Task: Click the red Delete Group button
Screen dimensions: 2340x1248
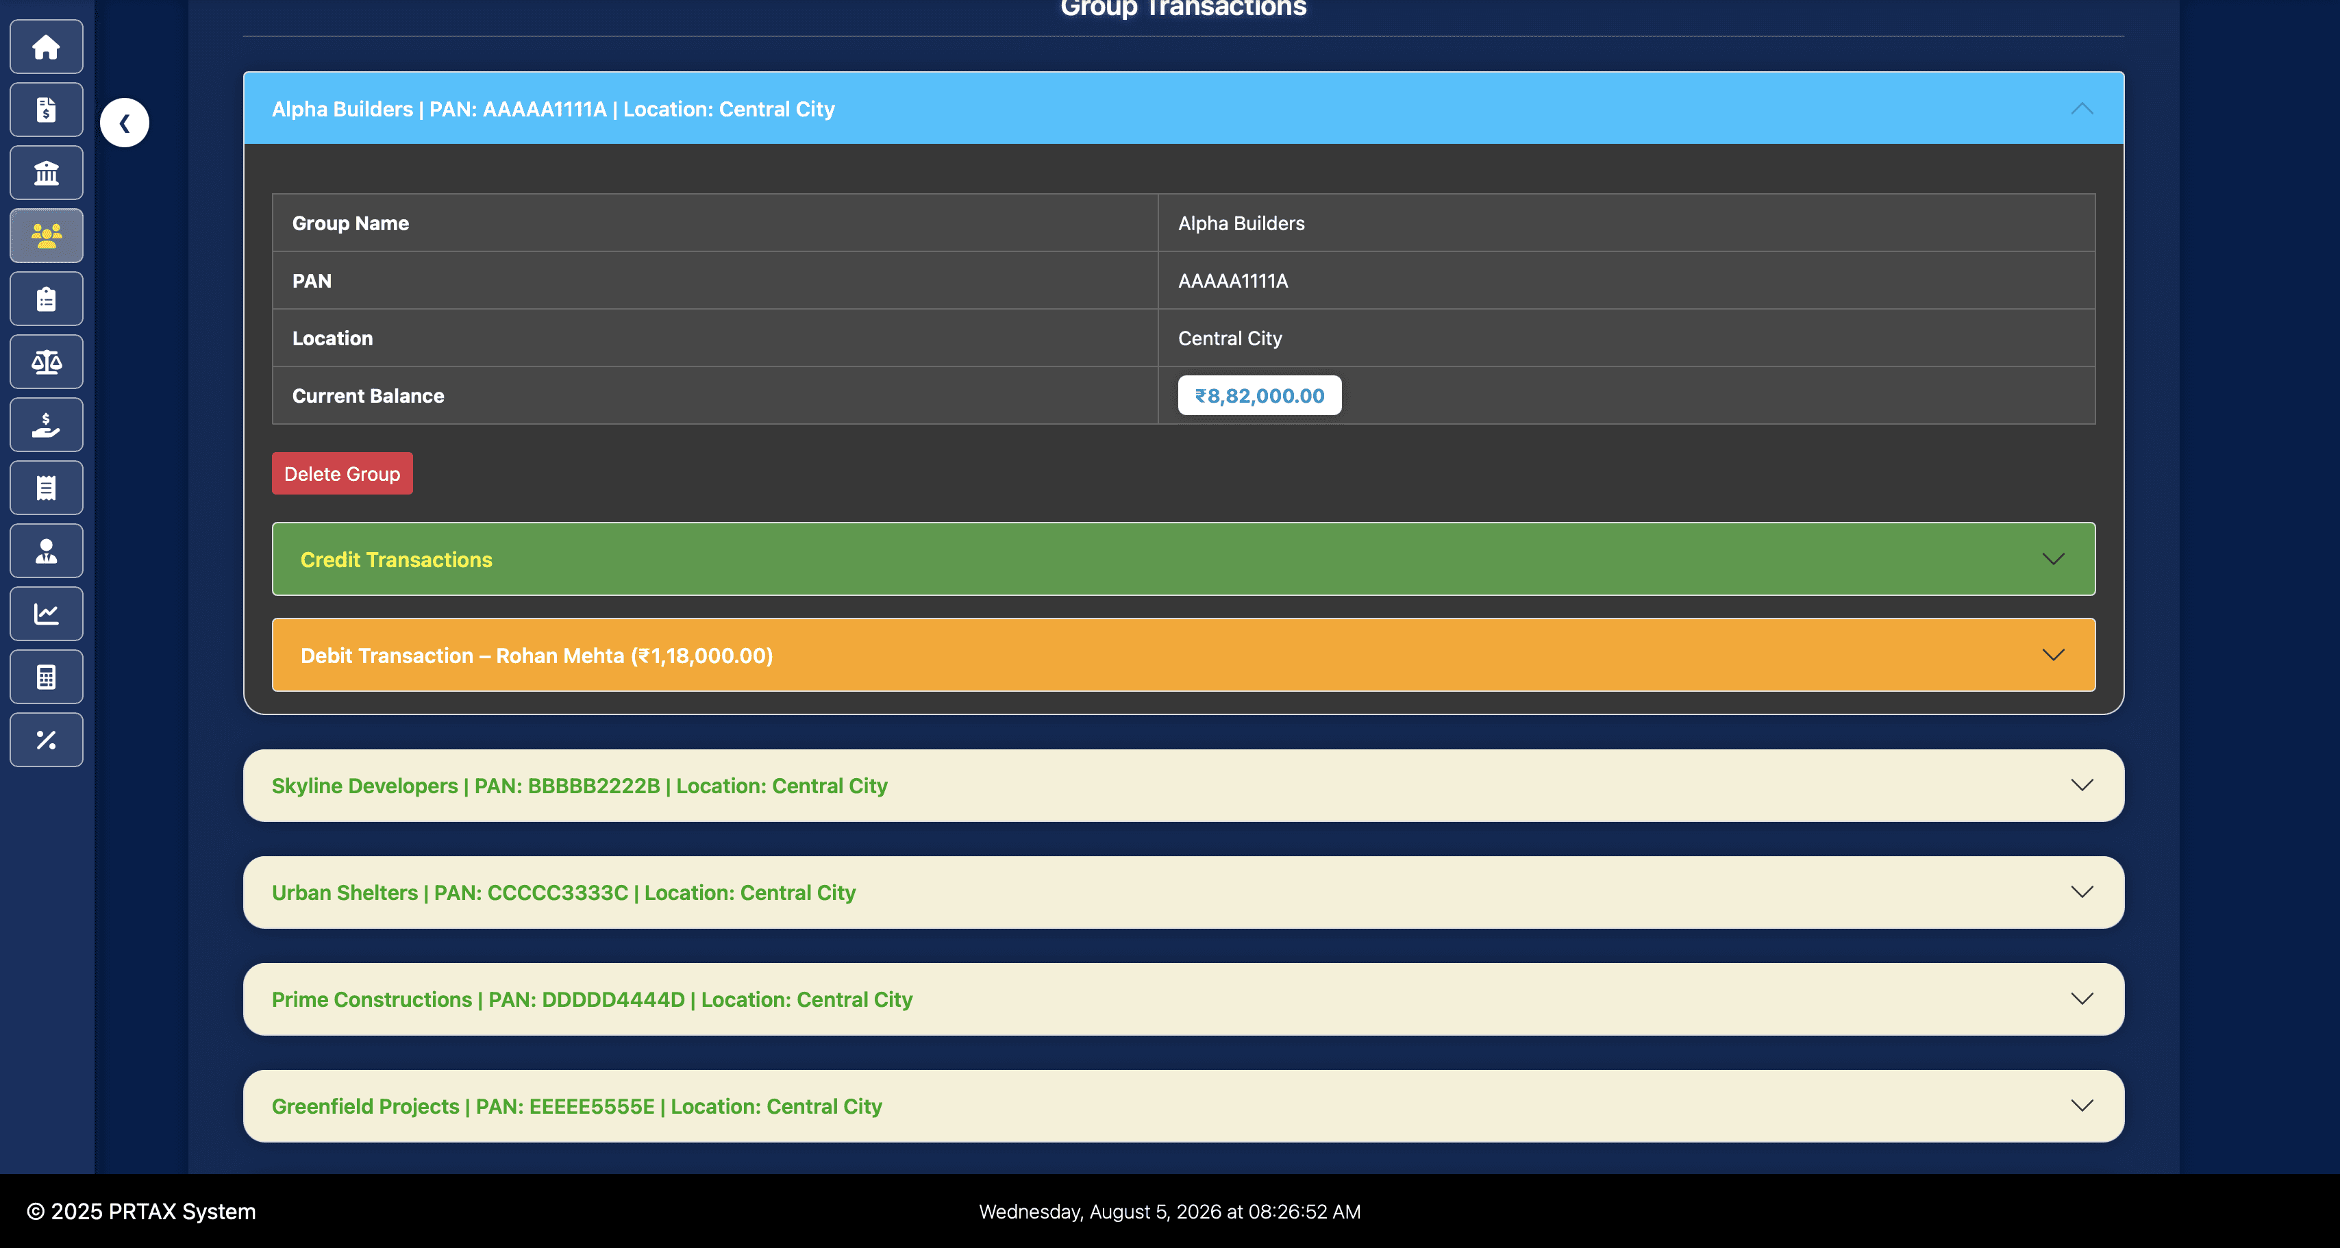Action: 343,473
